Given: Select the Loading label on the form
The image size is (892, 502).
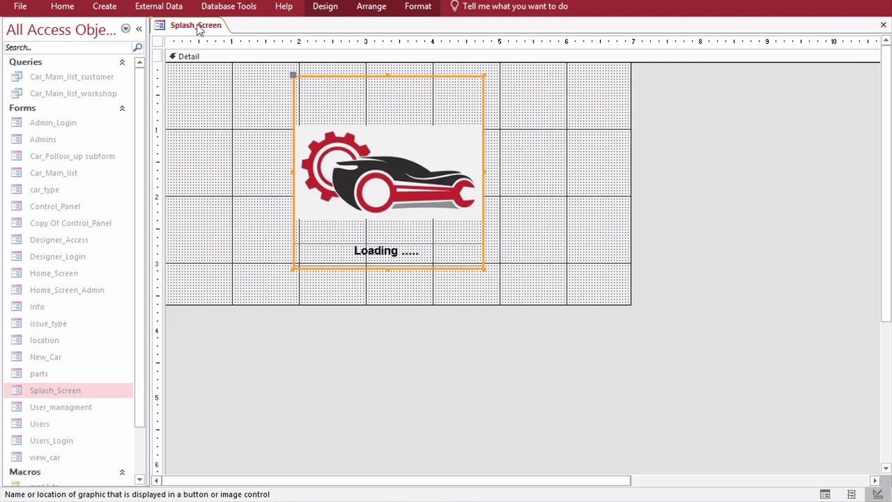Looking at the screenshot, I should (x=386, y=251).
